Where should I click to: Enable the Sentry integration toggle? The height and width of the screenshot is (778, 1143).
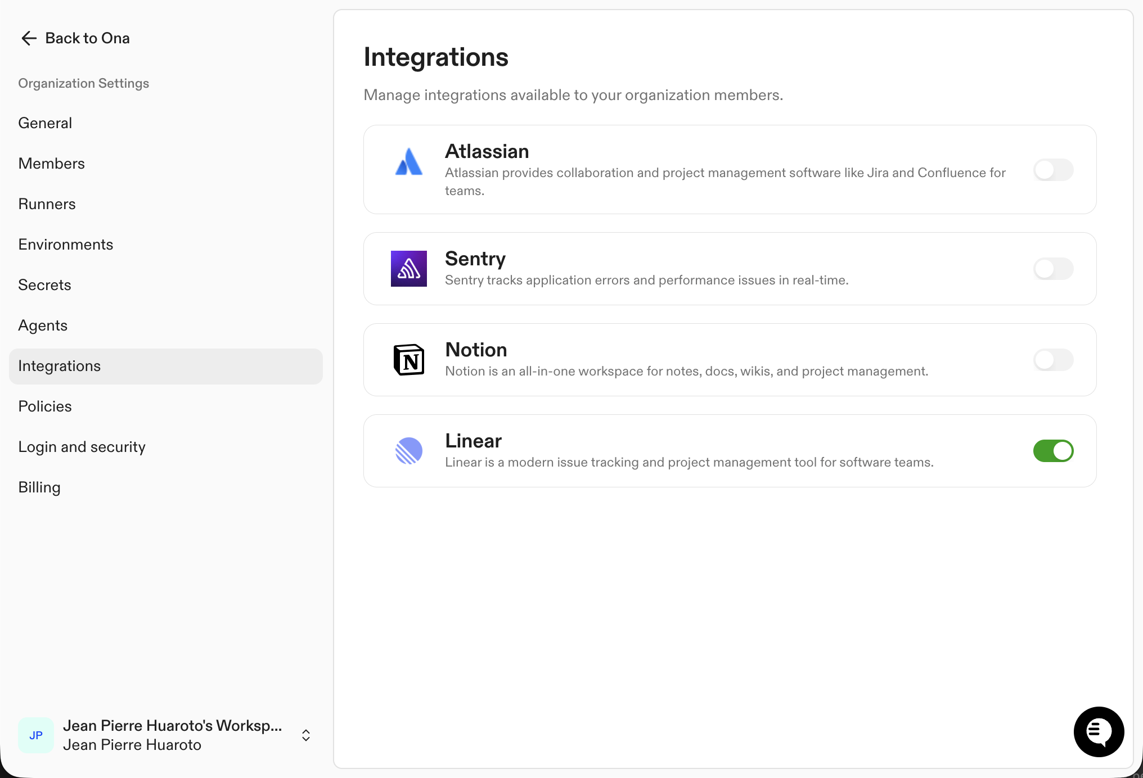1053,269
